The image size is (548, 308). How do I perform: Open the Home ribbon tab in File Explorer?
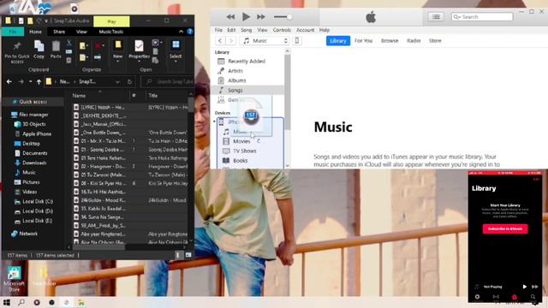point(35,32)
